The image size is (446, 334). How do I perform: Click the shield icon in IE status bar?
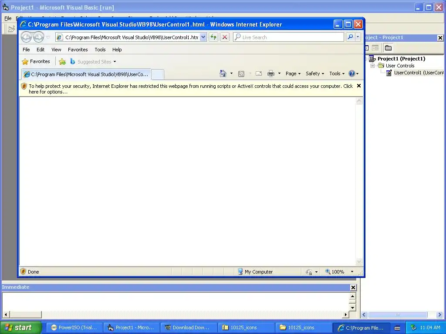click(x=24, y=271)
